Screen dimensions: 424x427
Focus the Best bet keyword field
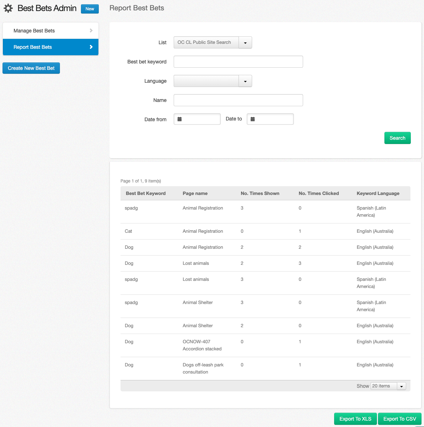pos(238,62)
